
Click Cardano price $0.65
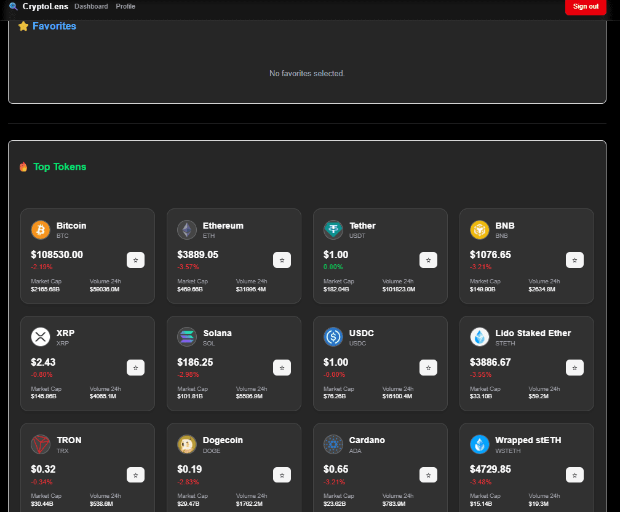336,470
